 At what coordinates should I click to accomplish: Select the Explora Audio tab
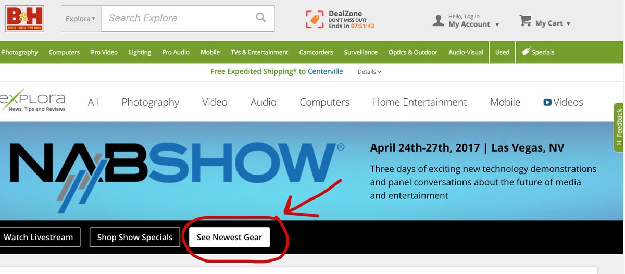[264, 102]
